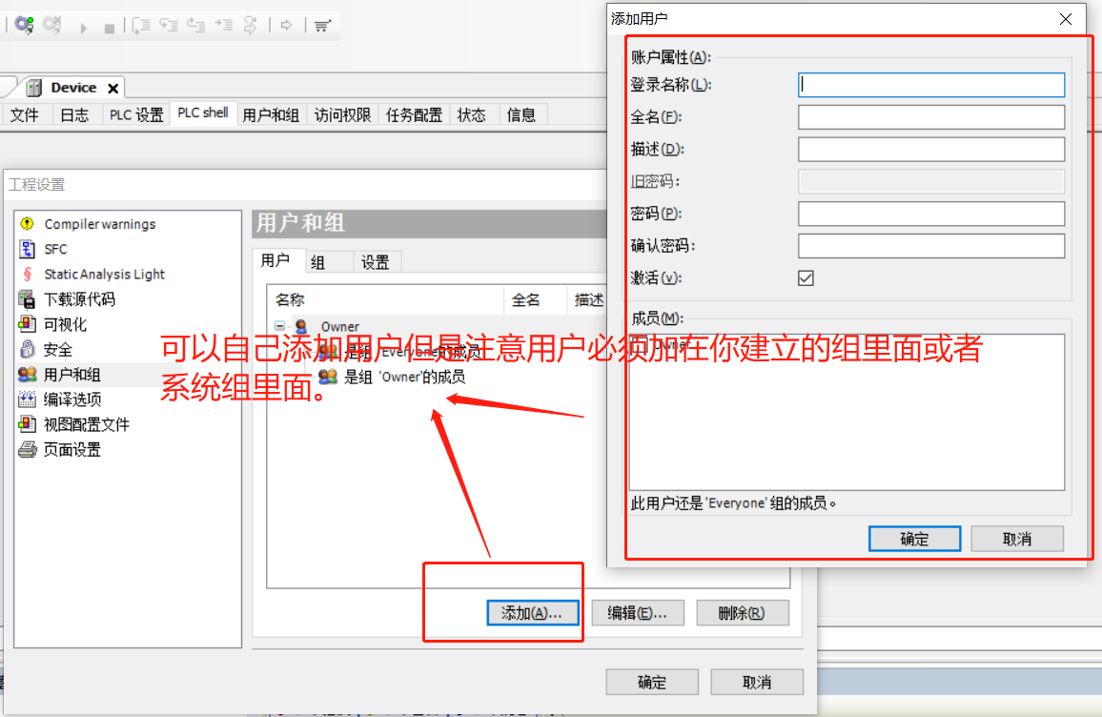The height and width of the screenshot is (717, 1102).
Task: Click 确定 in the 工程设置 window
Action: 651,682
